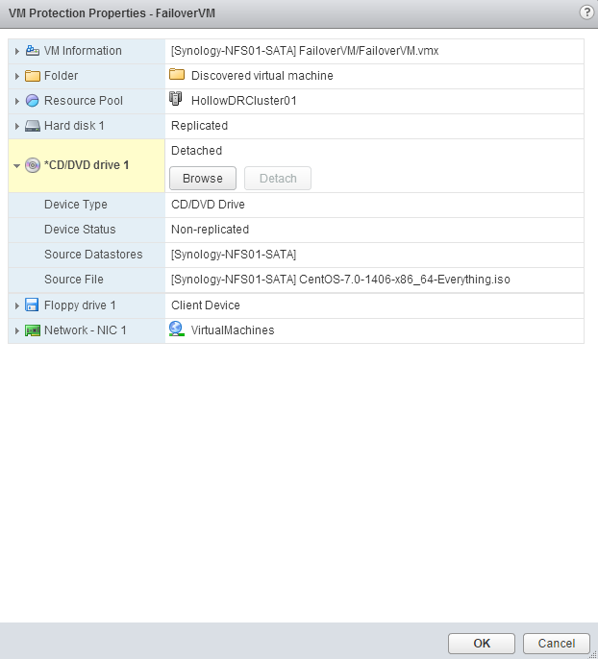Expand the VM Information row
Image resolution: width=598 pixels, height=659 pixels.
tap(17, 51)
